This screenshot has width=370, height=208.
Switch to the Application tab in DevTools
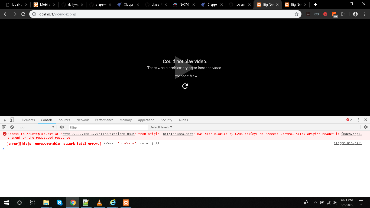[x=146, y=120]
